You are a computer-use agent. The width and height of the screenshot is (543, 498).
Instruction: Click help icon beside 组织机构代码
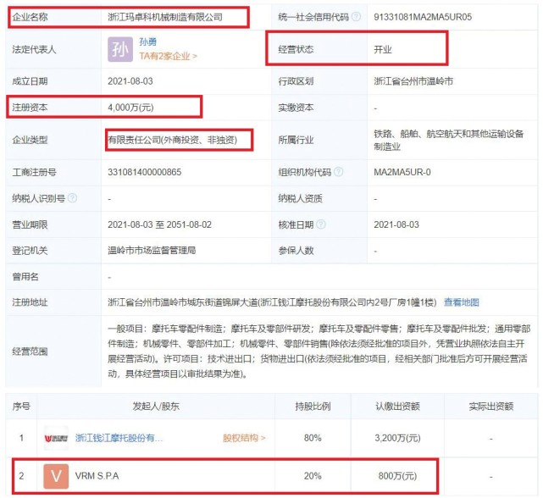coord(339,172)
